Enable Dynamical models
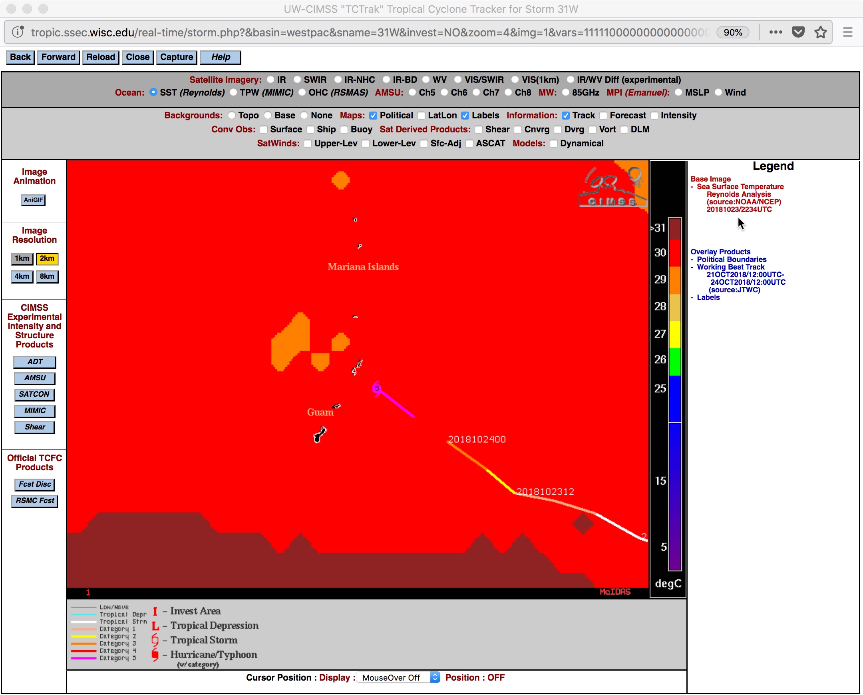The image size is (863, 695). coord(554,144)
